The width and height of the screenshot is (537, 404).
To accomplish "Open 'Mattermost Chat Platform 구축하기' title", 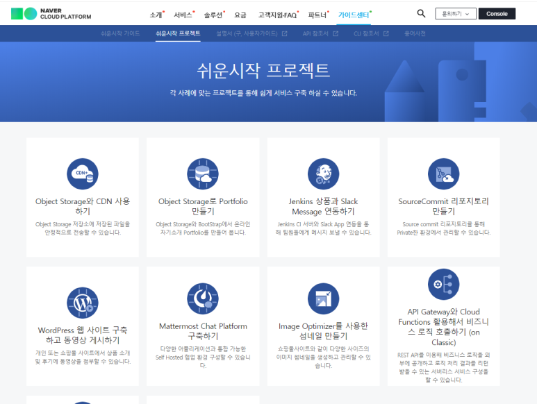I will pos(203,331).
